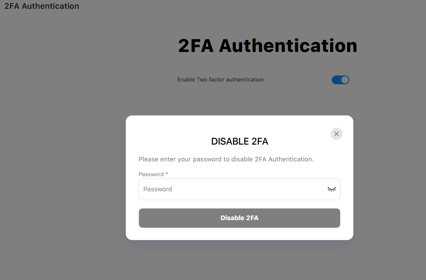Image resolution: width=426 pixels, height=280 pixels.
Task: Click the word "Authentication" in the large heading
Action: (288, 46)
